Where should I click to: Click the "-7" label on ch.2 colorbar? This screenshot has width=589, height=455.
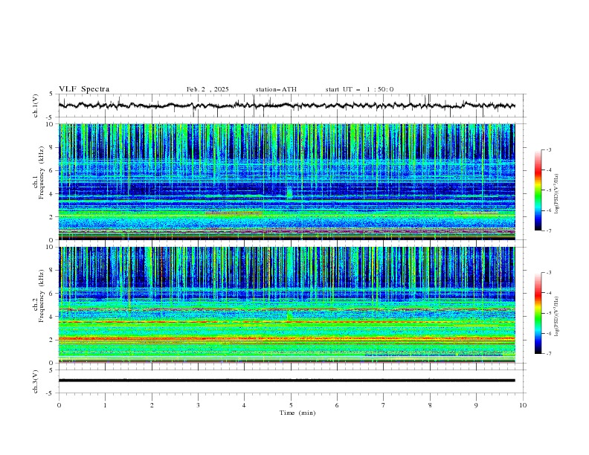click(x=549, y=354)
